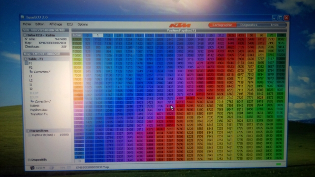315x177 pixels.
Task: Click the Correction F arrow icon
Action: pos(31,71)
